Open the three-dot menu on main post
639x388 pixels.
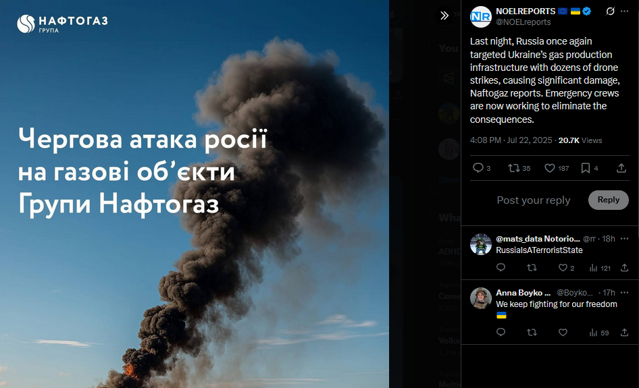(x=624, y=11)
